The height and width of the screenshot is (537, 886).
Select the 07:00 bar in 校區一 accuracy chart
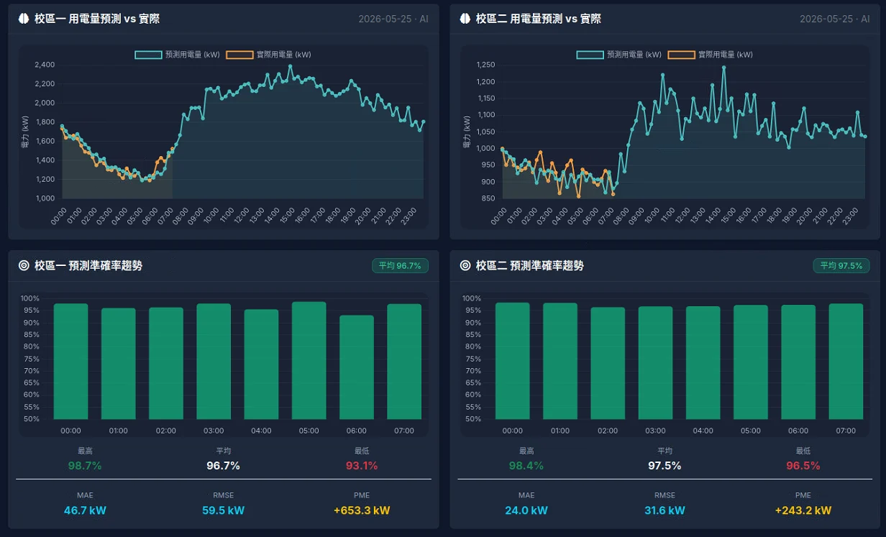[x=404, y=362]
